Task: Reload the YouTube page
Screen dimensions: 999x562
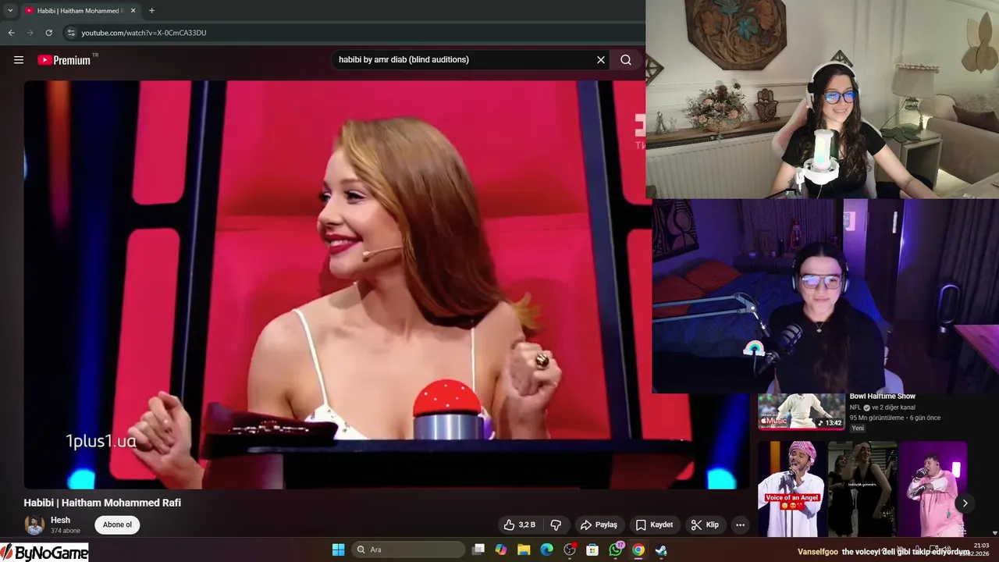Action: point(48,33)
